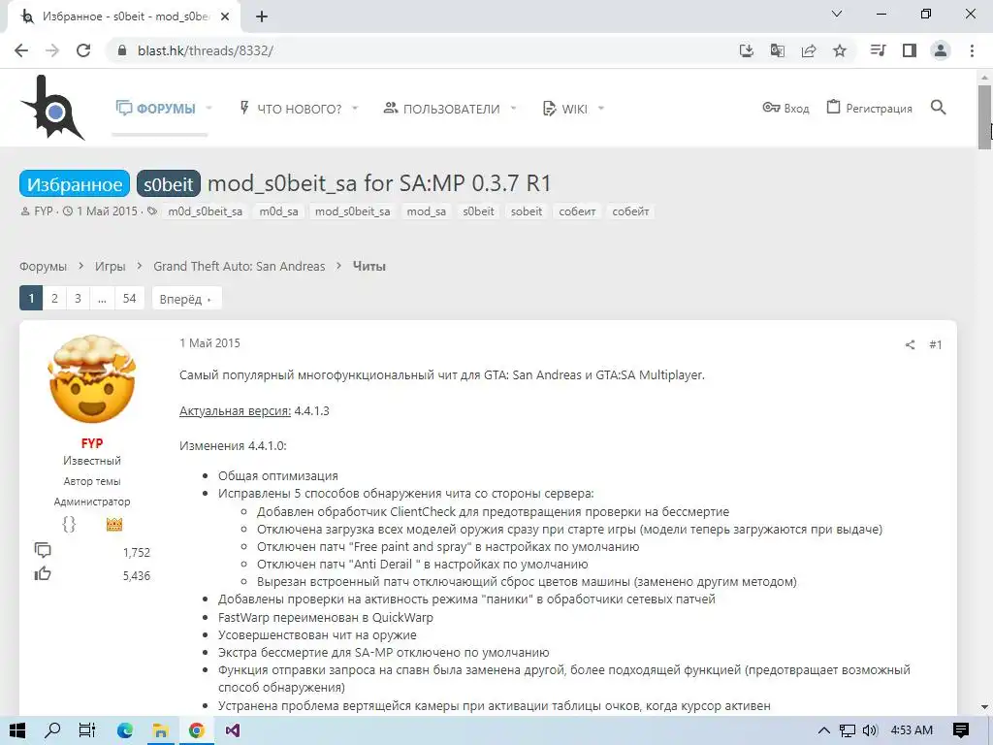993x745 pixels.
Task: Open Что нового? menu
Action: pos(289,109)
